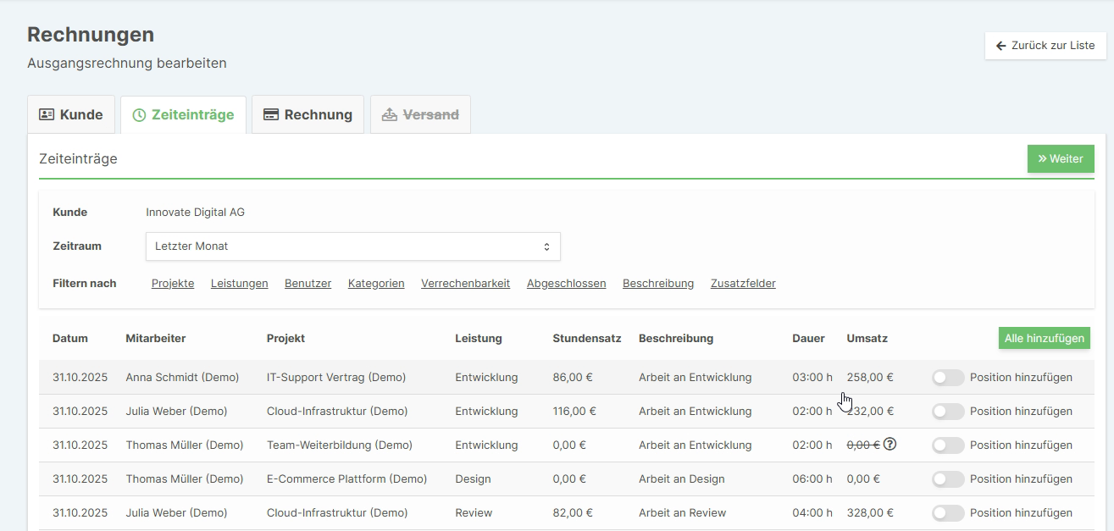Click the outbox icon on Versand tab
The height and width of the screenshot is (531, 1114).
coord(390,114)
